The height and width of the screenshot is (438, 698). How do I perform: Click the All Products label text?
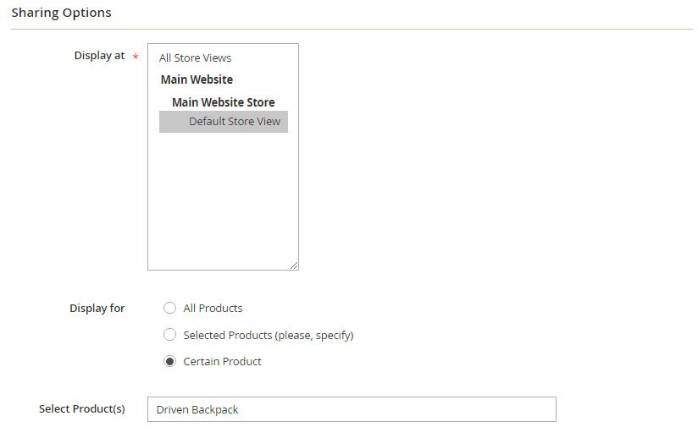tap(213, 308)
